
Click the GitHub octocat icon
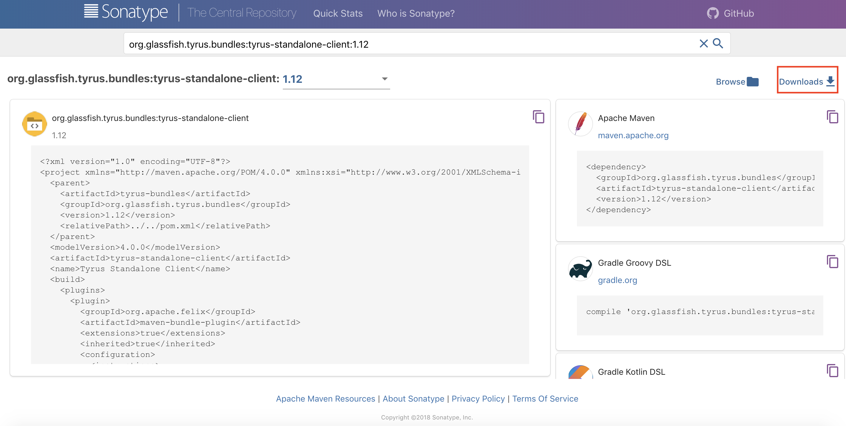click(713, 13)
